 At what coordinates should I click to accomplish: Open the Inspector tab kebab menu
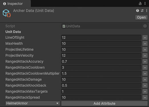(x=145, y=3)
